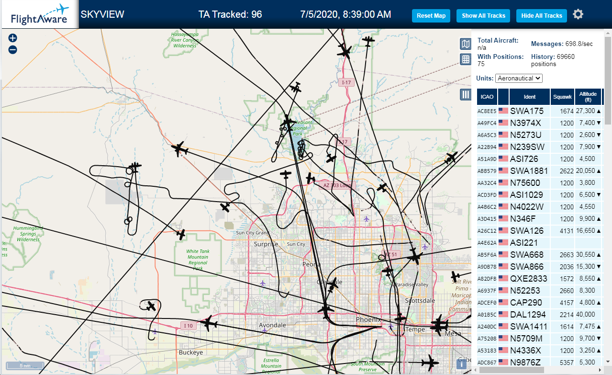Select the aircraft just above Tempe label
This screenshot has width=612, height=375.
coord(401,318)
